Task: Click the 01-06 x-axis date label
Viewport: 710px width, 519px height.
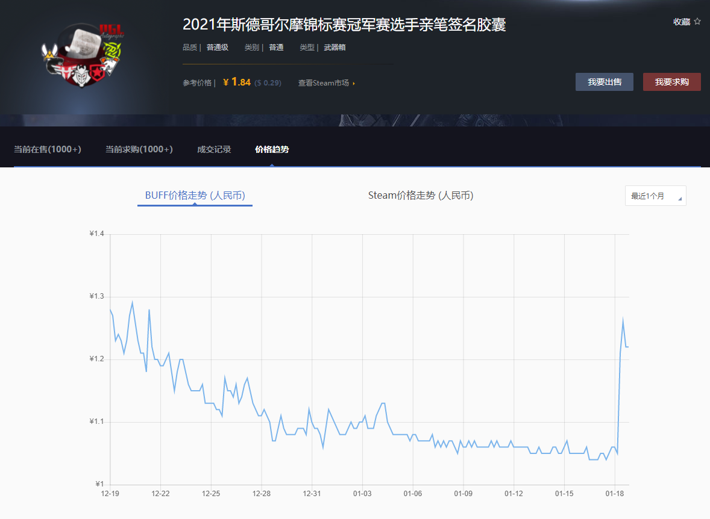Action: (x=413, y=494)
